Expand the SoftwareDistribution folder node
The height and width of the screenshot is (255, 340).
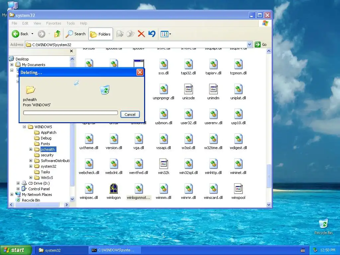(x=31, y=160)
